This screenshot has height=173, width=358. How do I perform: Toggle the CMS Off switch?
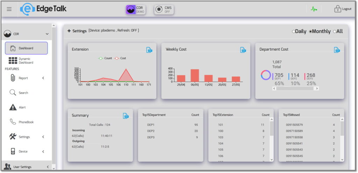pos(164,9)
